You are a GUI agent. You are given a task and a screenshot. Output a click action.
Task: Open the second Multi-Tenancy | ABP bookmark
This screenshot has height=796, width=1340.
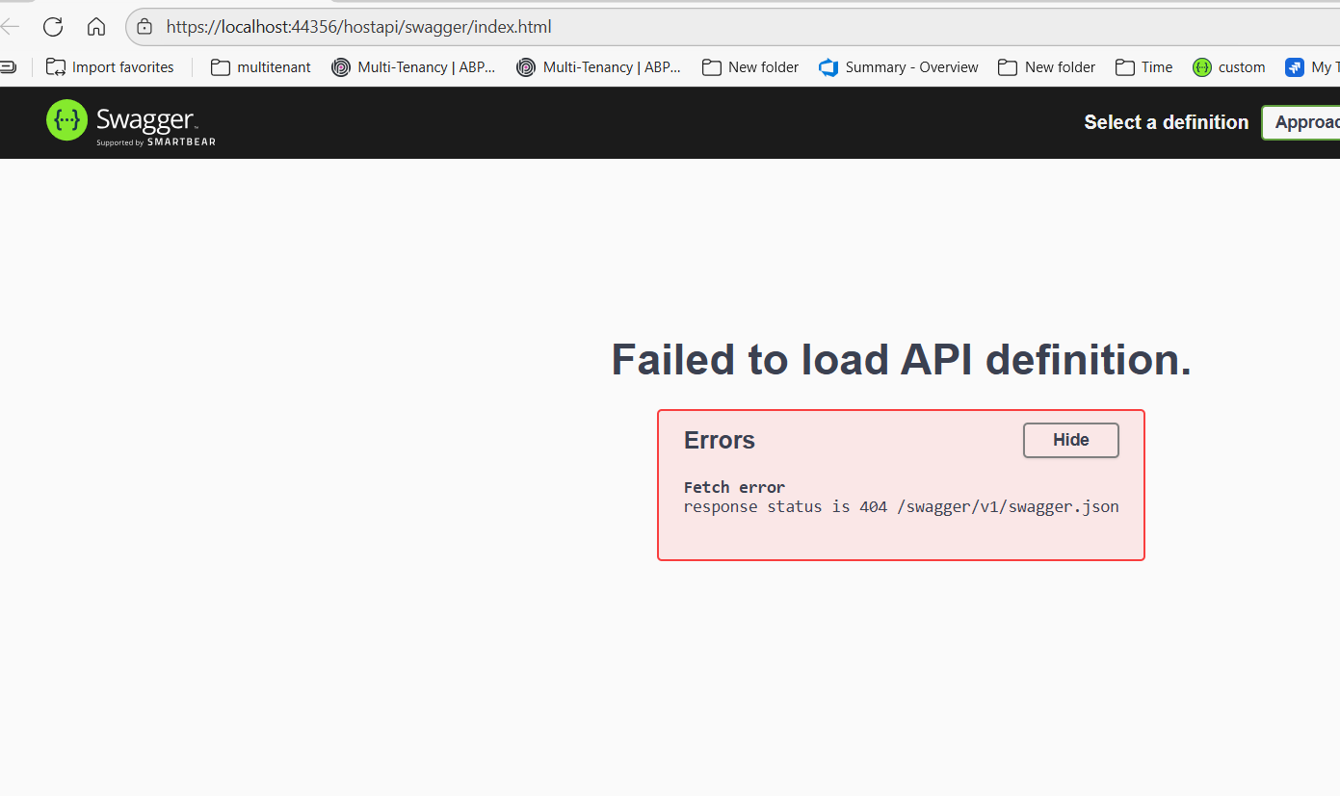[x=599, y=67]
